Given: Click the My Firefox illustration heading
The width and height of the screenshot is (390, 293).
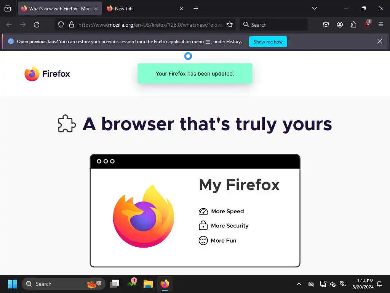Looking at the screenshot, I should (x=239, y=185).
